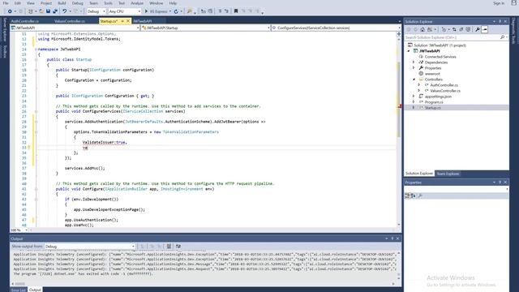Open the editor zoom 100 % dropdown
Image resolution: width=519 pixels, height=292 pixels.
pos(19,230)
